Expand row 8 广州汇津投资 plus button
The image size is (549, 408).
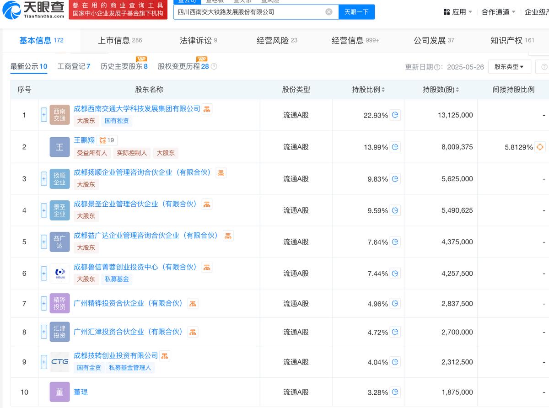pyautogui.click(x=44, y=332)
